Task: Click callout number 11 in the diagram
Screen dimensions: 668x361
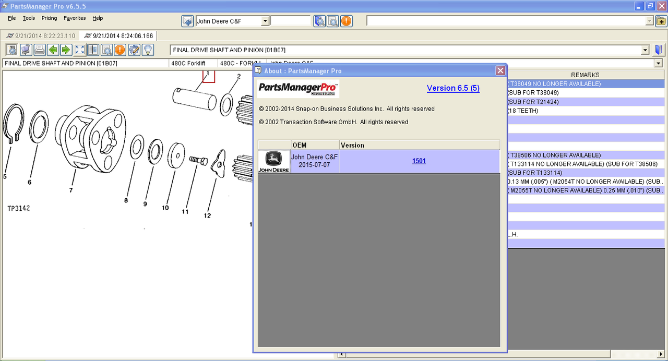Action: coord(185,212)
